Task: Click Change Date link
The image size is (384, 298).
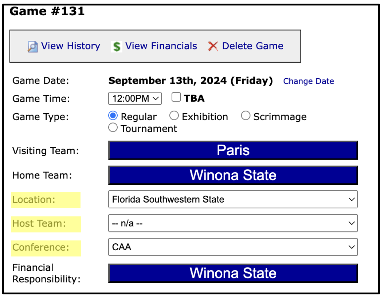Action: 309,81
